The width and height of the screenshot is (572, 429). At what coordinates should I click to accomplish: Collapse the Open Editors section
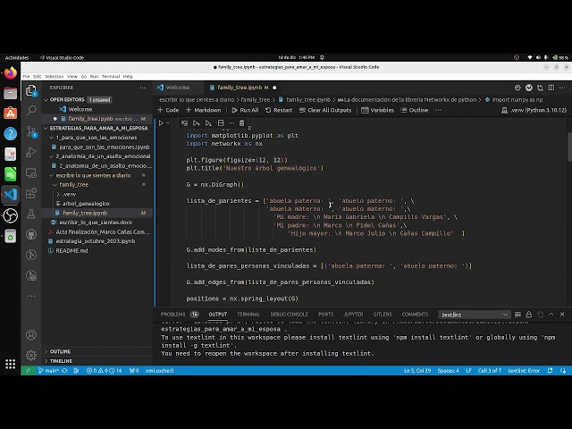click(x=46, y=99)
